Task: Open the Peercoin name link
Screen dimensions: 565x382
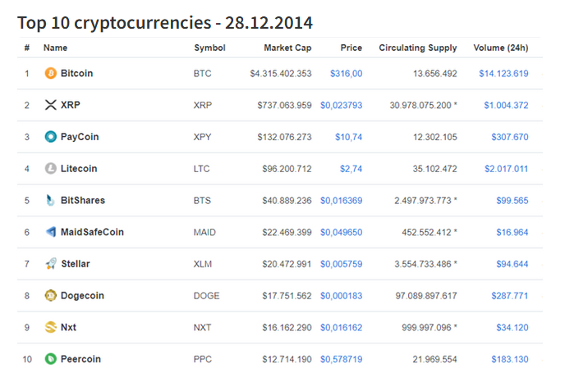Action: coord(80,359)
